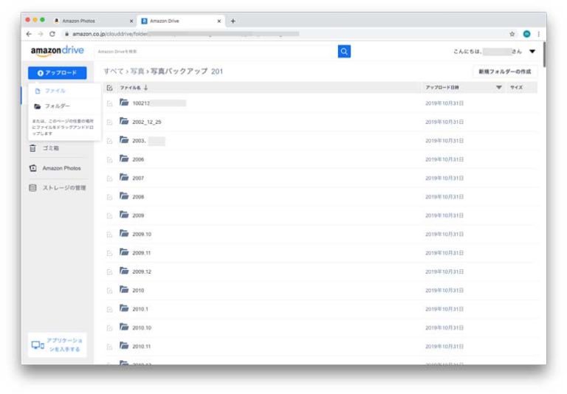567x394 pixels.
Task: Check the box for folder 2002_12_25
Action: point(110,122)
